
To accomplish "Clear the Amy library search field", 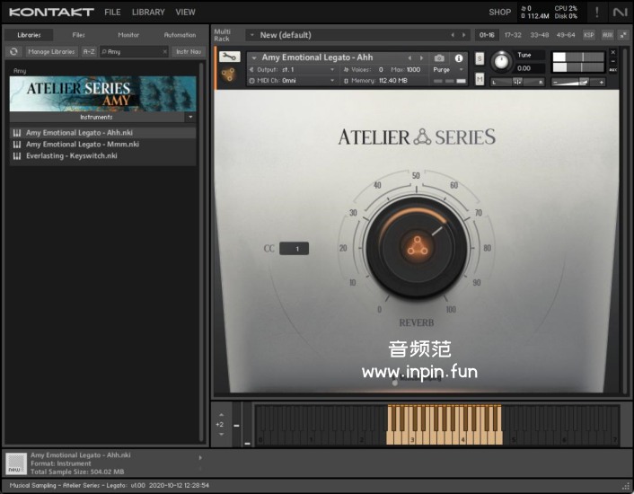I will pyautogui.click(x=164, y=52).
